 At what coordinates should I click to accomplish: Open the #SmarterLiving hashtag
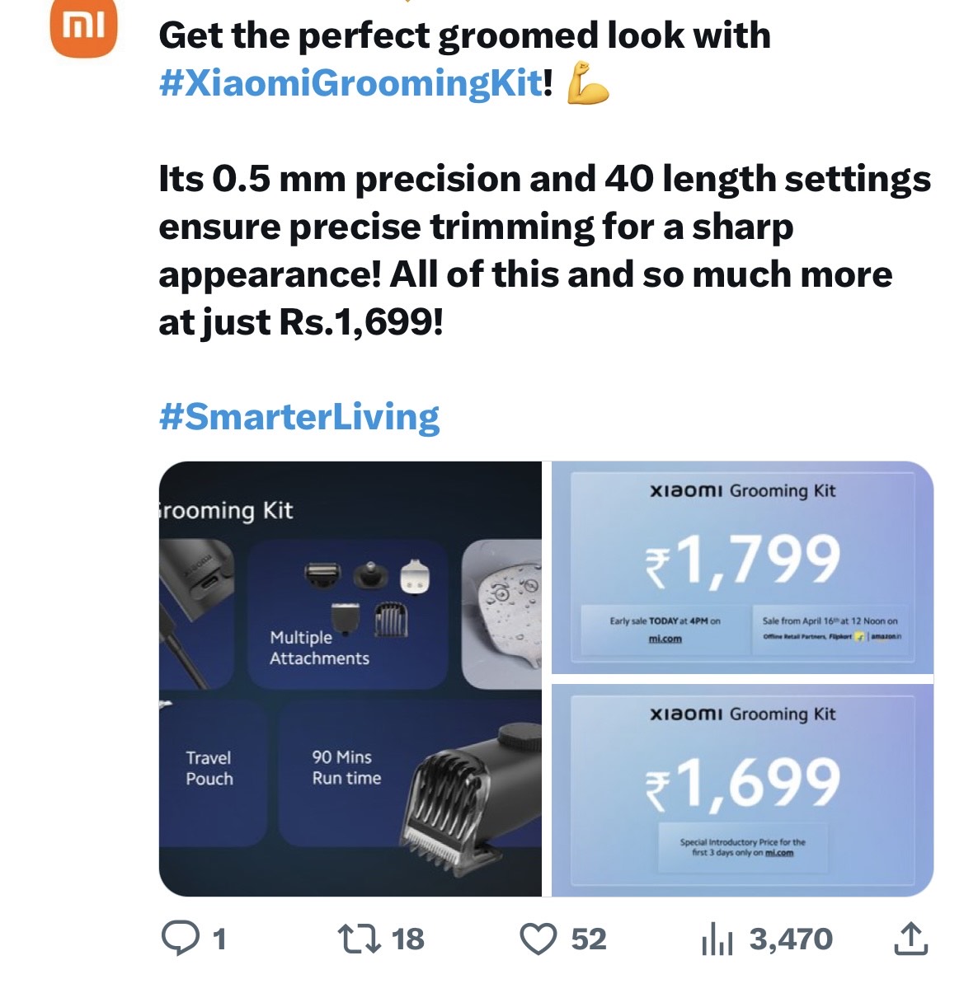(299, 417)
